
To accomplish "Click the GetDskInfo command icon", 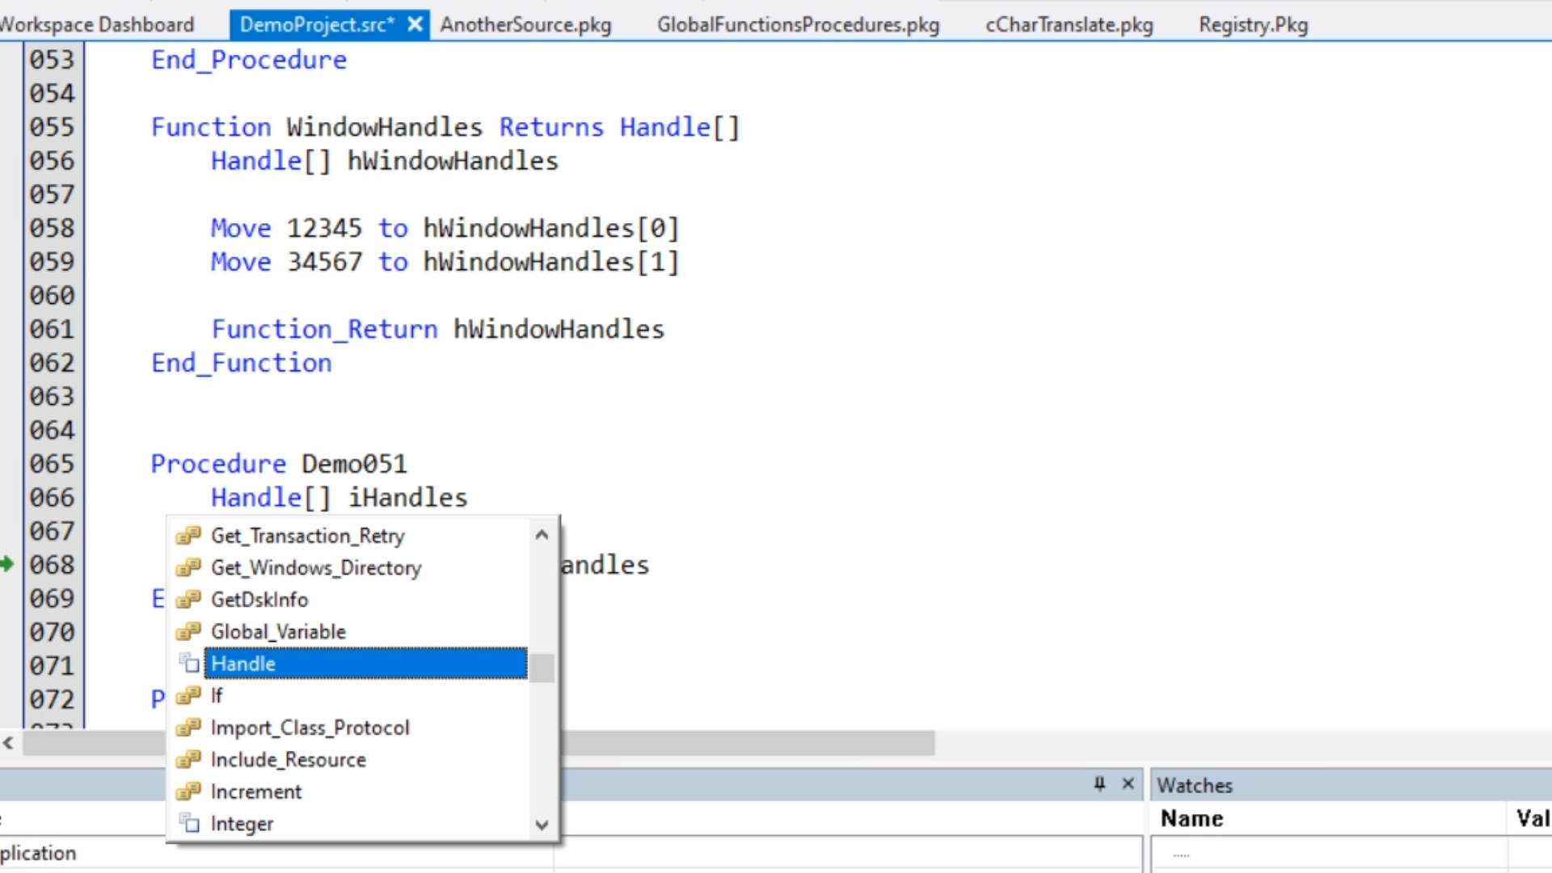I will click(188, 600).
